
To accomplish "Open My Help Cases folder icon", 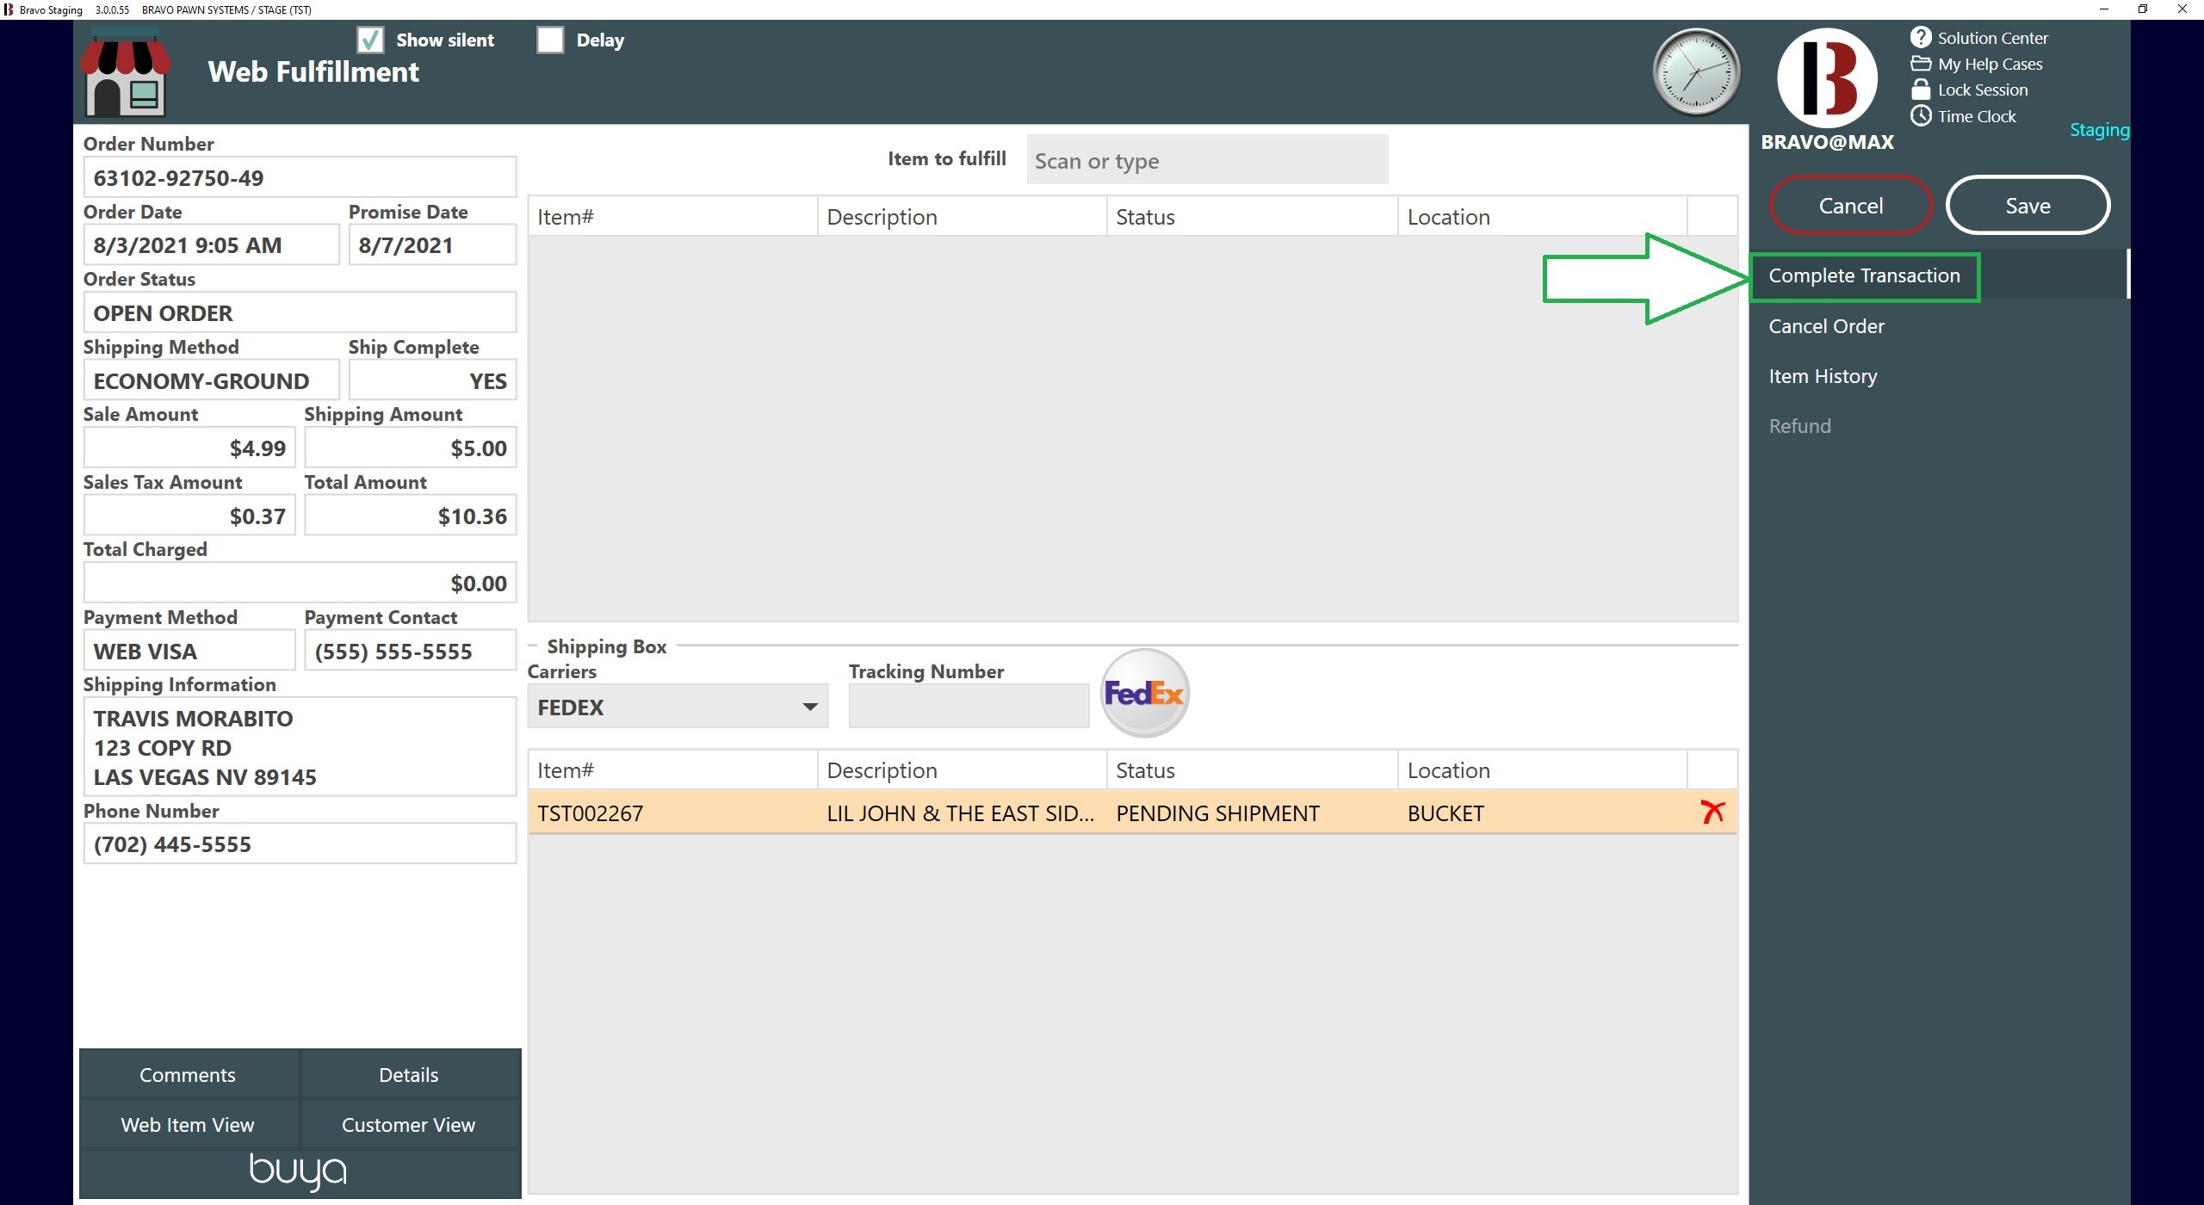I will click(1921, 63).
